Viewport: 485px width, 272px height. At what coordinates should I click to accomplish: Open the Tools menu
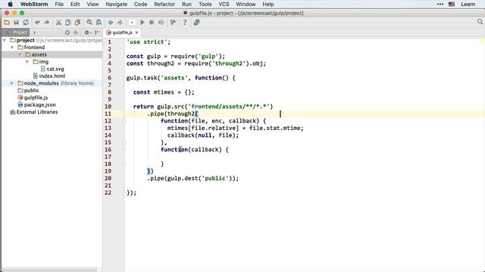[x=205, y=4]
